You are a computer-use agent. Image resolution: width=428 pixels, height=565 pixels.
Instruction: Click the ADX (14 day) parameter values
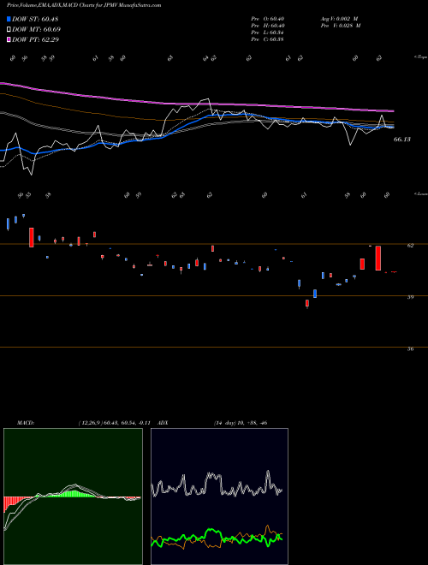[240, 423]
